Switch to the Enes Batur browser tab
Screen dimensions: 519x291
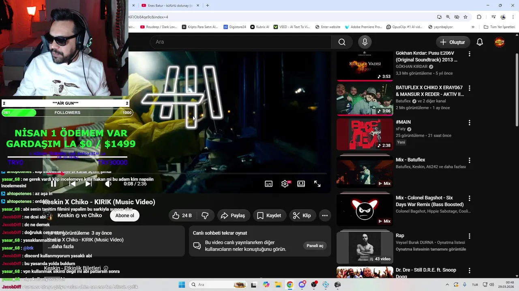point(166,6)
